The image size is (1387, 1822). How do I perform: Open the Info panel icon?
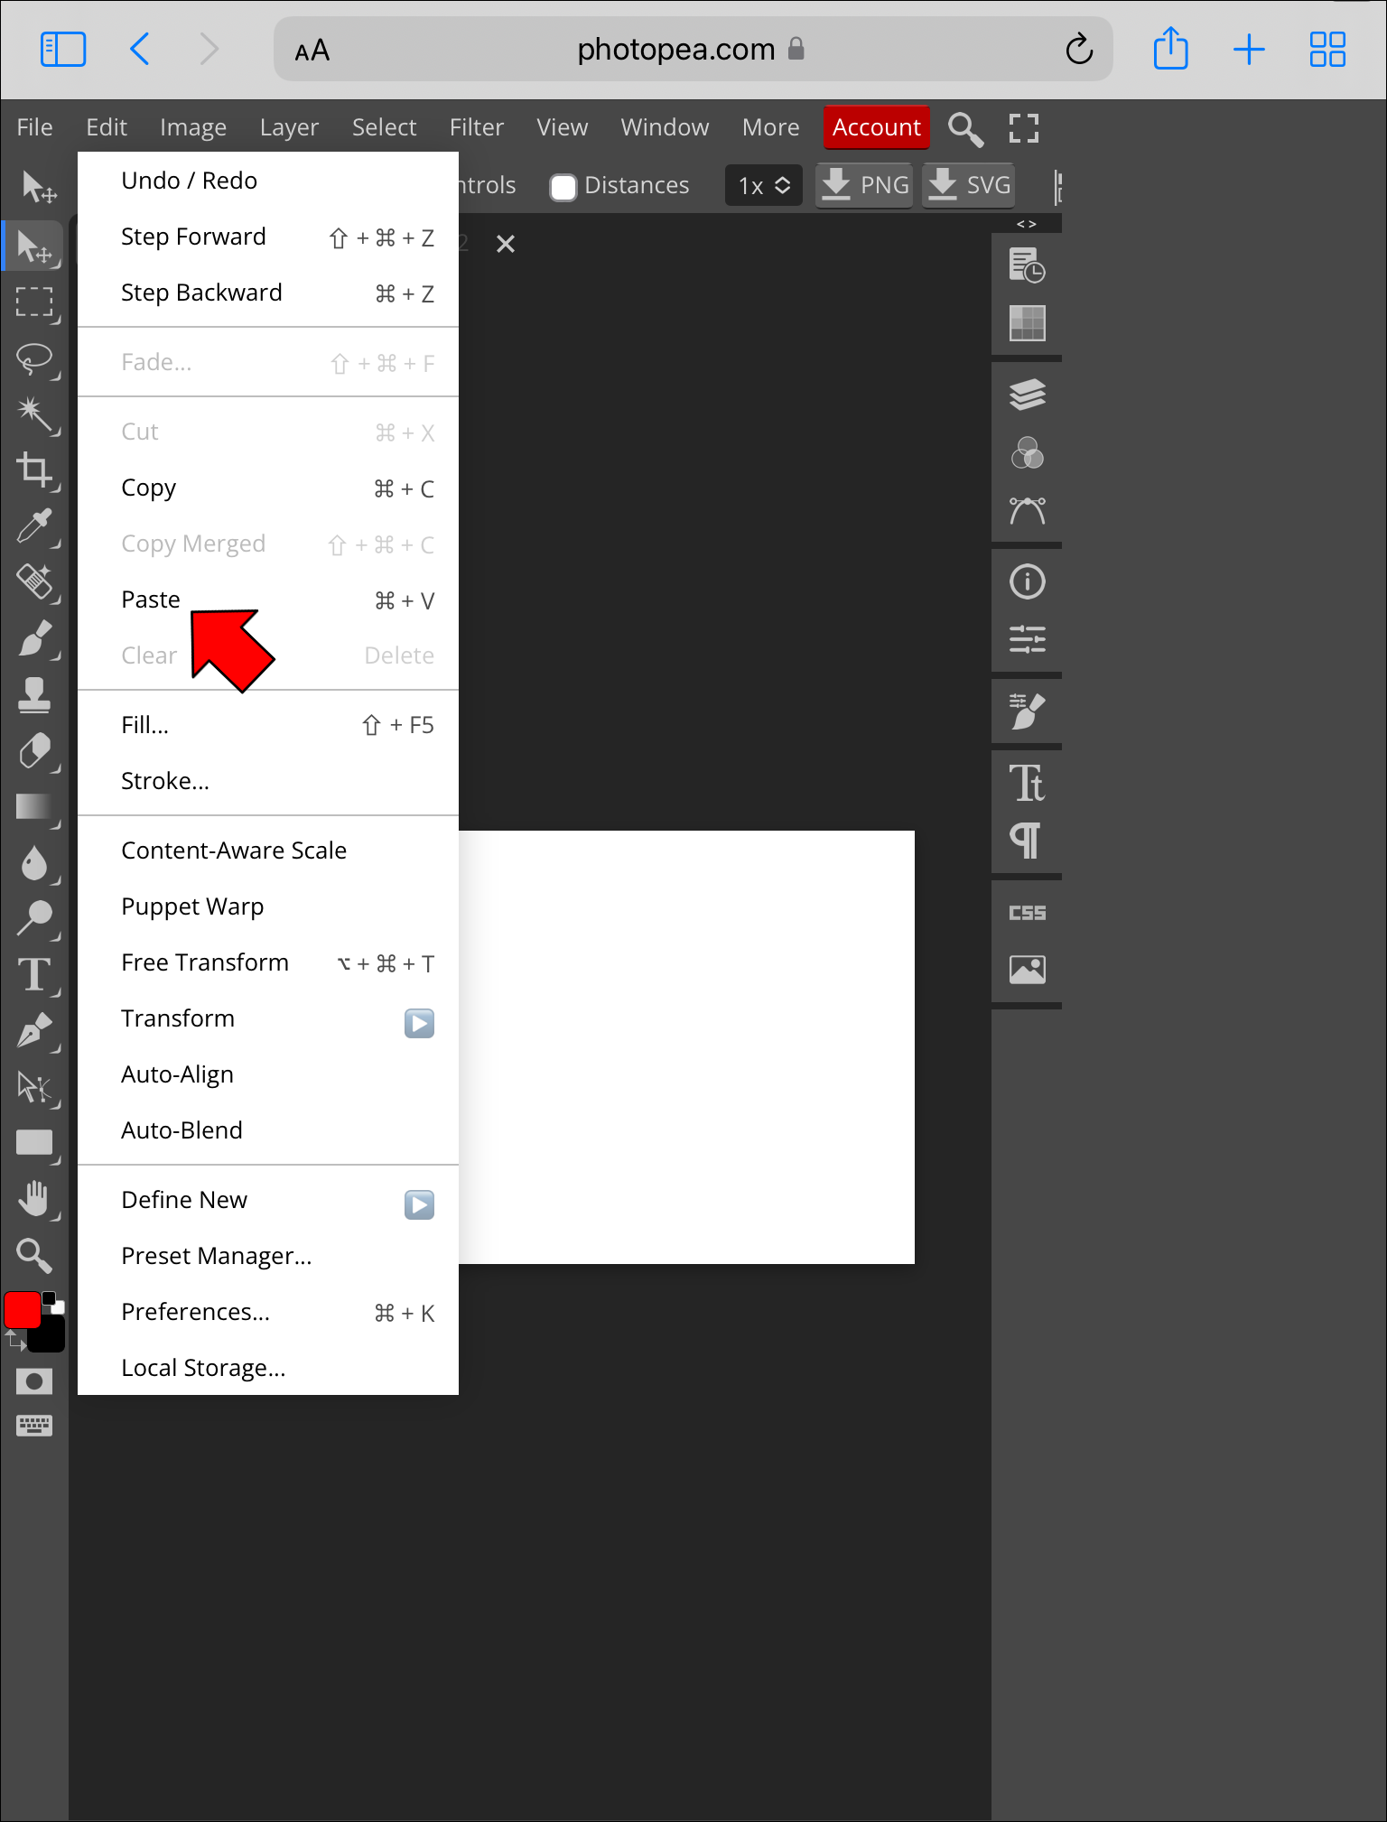point(1027,581)
